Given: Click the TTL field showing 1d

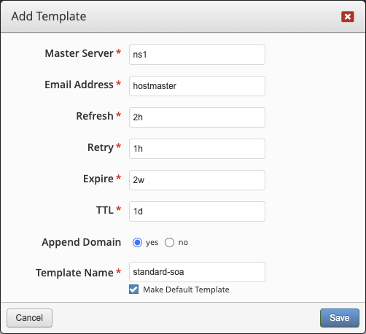Looking at the screenshot, I should (x=197, y=211).
